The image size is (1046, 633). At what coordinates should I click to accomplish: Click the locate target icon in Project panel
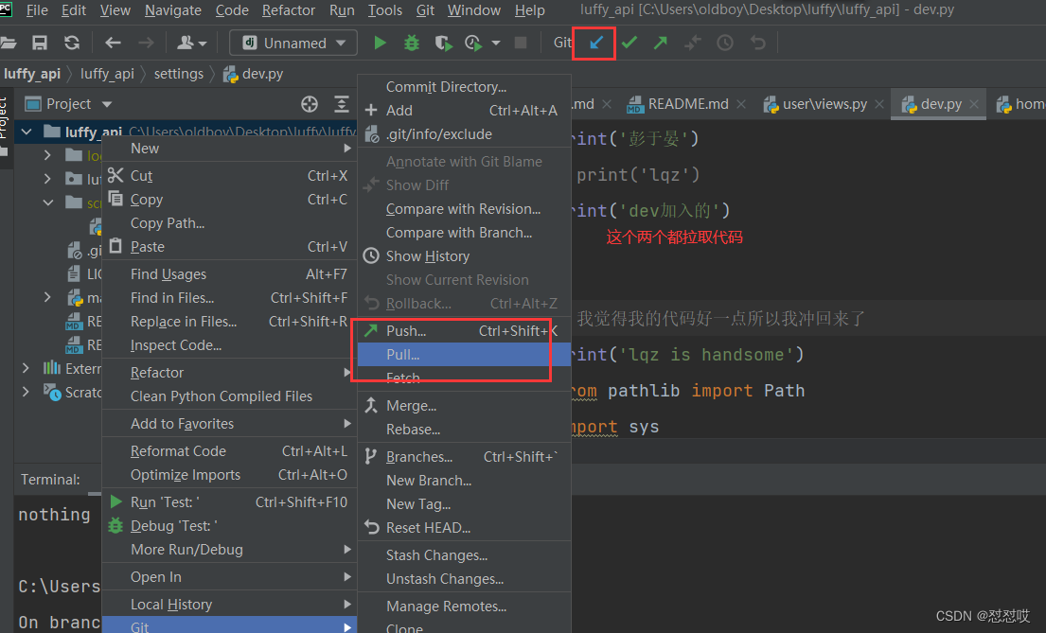(310, 104)
